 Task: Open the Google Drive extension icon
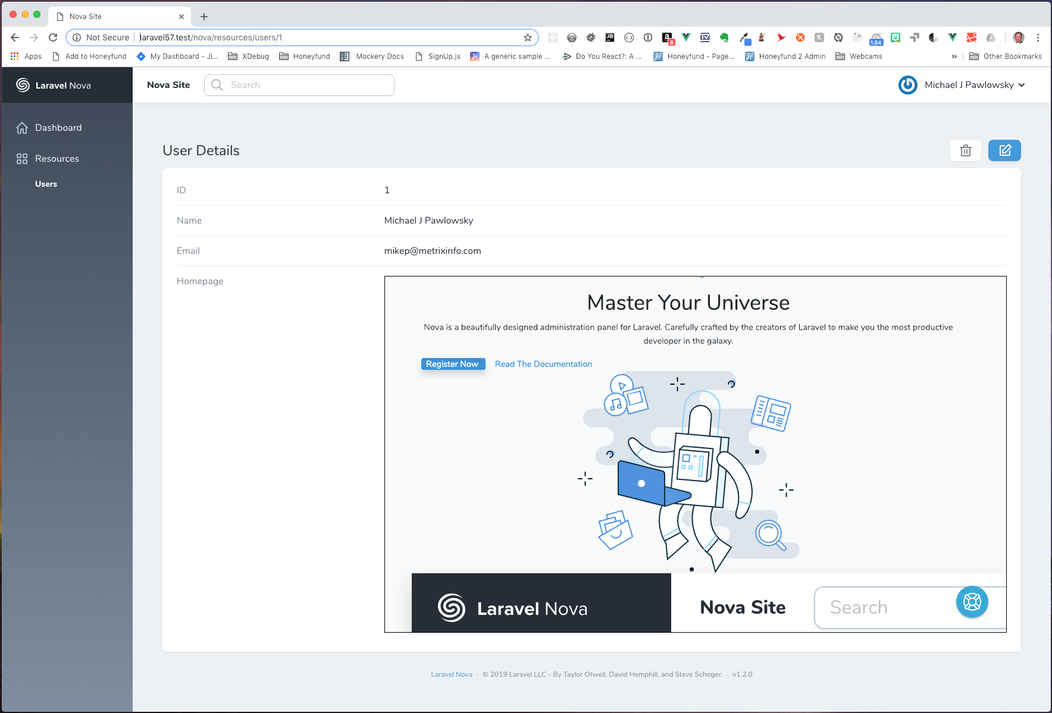coord(991,37)
